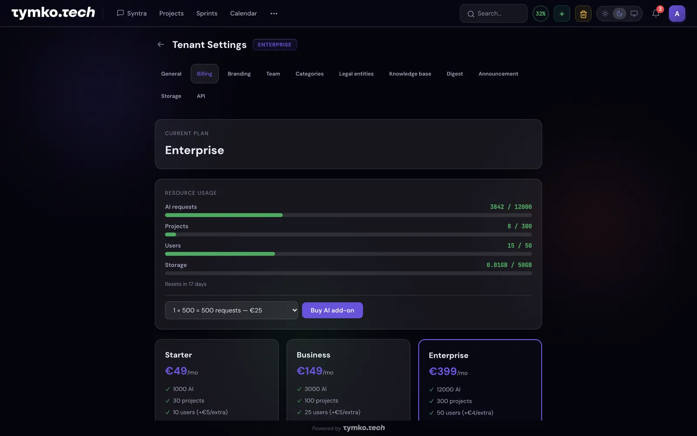Switch to the API tab
This screenshot has height=436, width=697.
(201, 96)
